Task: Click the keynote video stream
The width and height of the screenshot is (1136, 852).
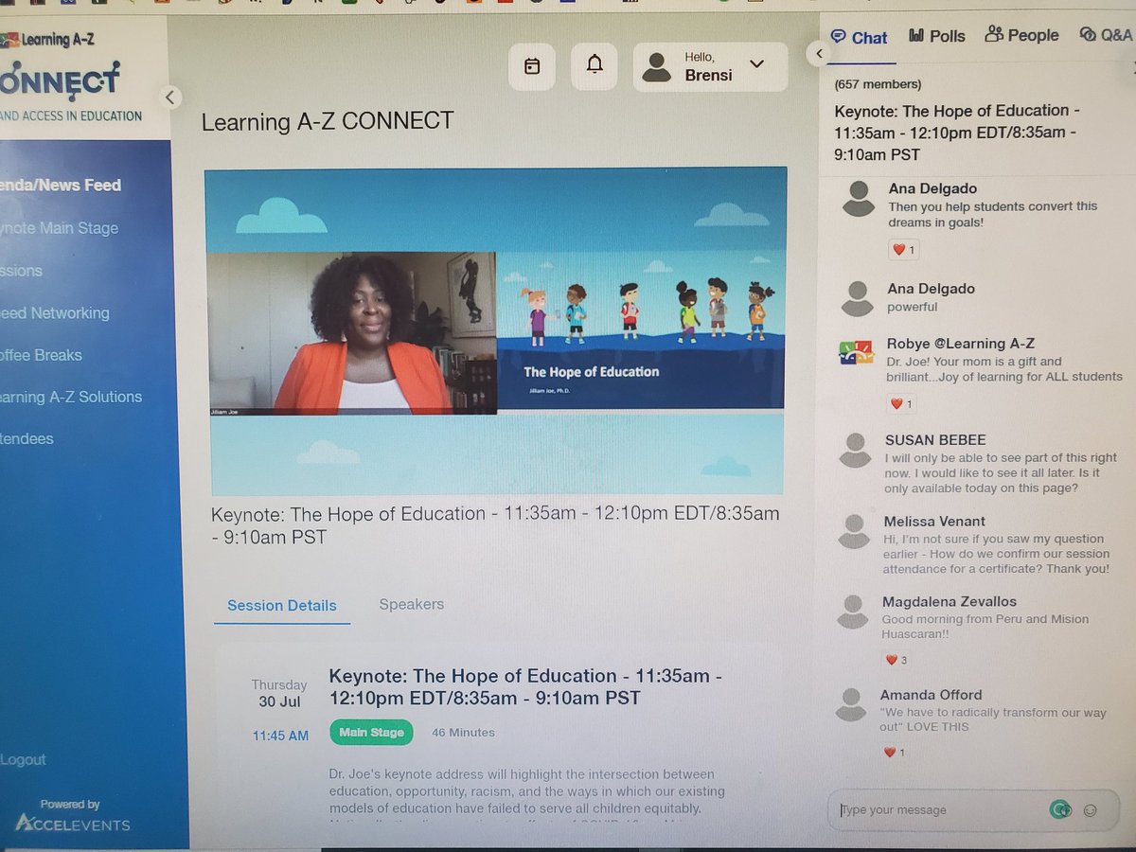Action: 495,331
